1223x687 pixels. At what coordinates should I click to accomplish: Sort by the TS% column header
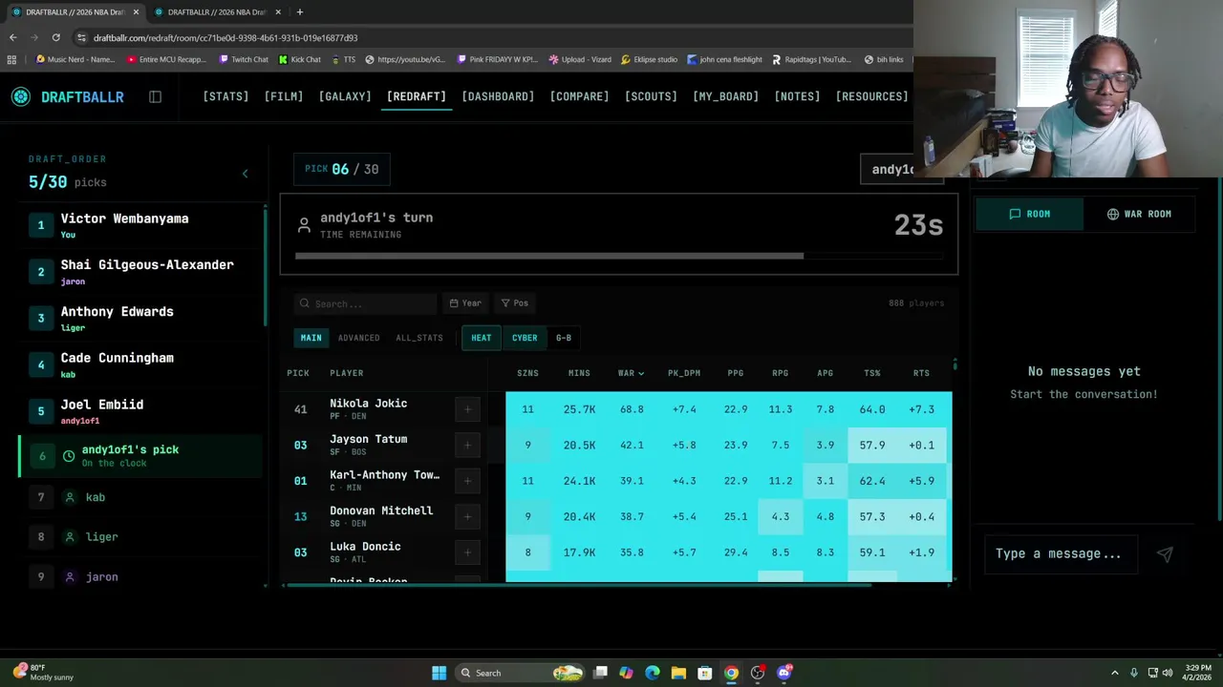click(872, 373)
